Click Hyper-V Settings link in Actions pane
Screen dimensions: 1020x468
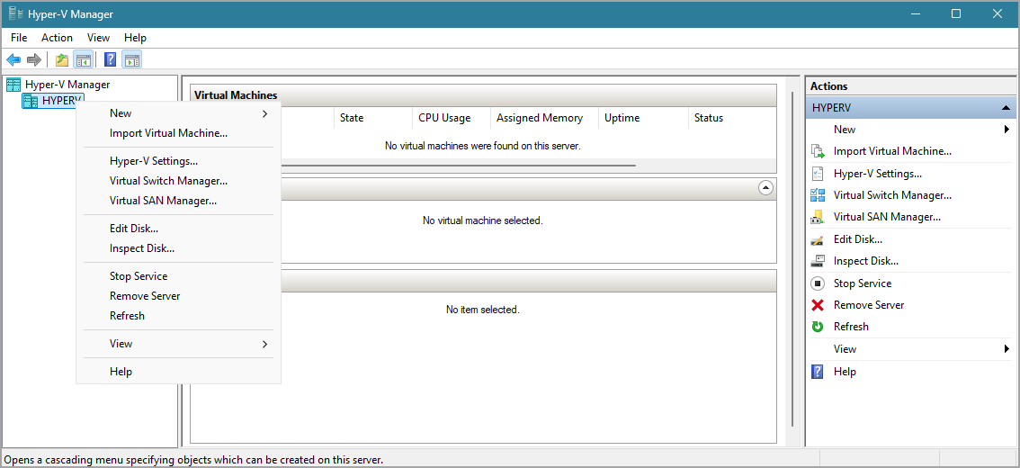pos(878,174)
